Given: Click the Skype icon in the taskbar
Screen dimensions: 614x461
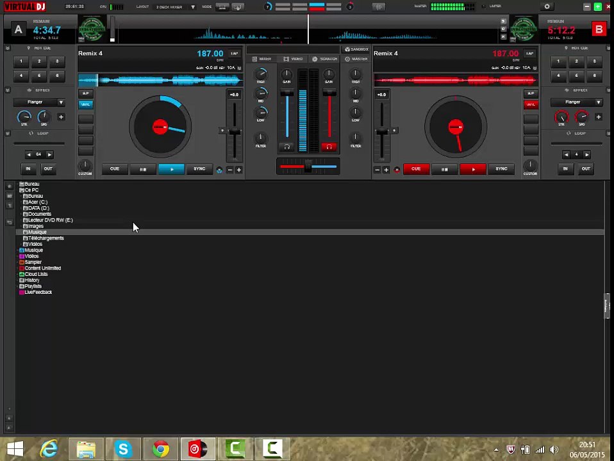Looking at the screenshot, I should (123, 449).
